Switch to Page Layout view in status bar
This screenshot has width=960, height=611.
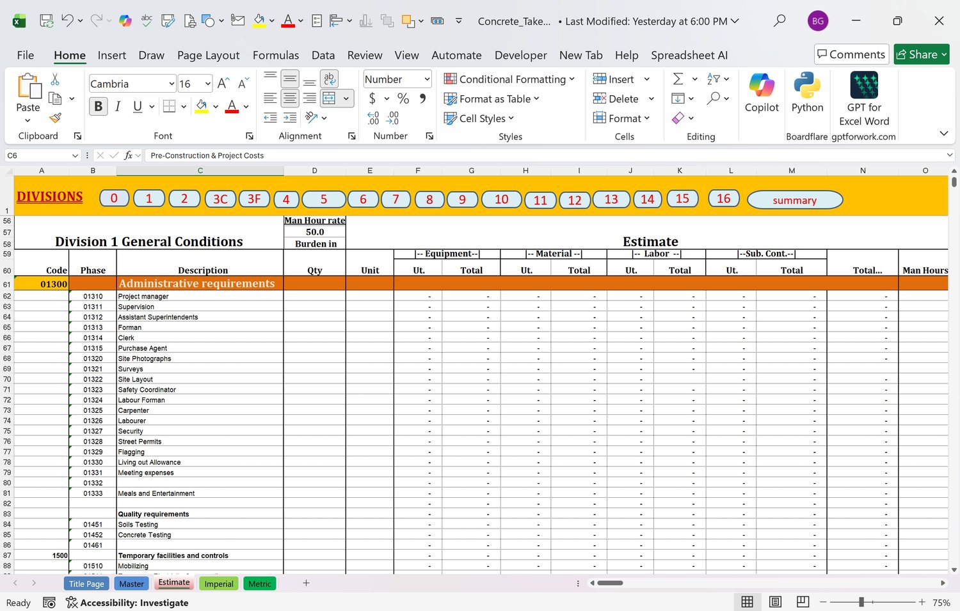[x=775, y=602]
